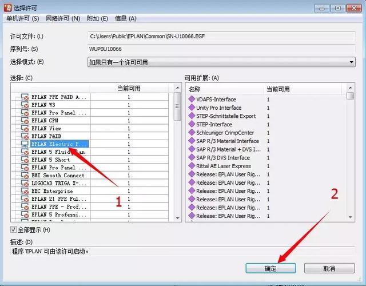Image resolution: width=366 pixels, height=286 pixels.
Task: Click license icon beside LOGOCAD TRIGA X-
Action: (25, 183)
